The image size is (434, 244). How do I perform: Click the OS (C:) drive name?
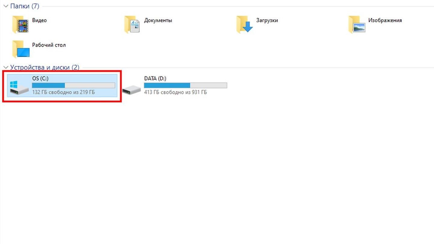pyautogui.click(x=40, y=78)
